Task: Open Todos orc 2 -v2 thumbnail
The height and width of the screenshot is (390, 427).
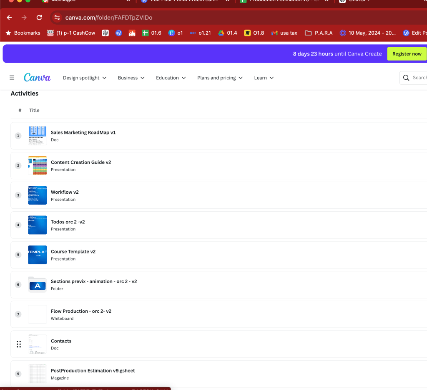Action: pyautogui.click(x=37, y=225)
